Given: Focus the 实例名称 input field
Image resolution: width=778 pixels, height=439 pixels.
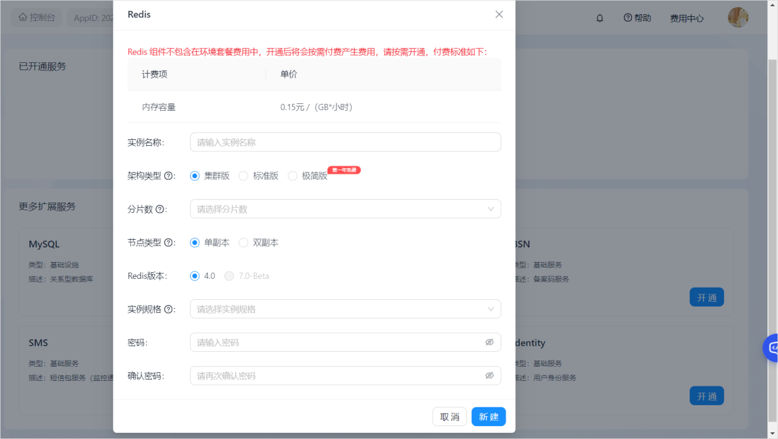Looking at the screenshot, I should pyautogui.click(x=345, y=143).
